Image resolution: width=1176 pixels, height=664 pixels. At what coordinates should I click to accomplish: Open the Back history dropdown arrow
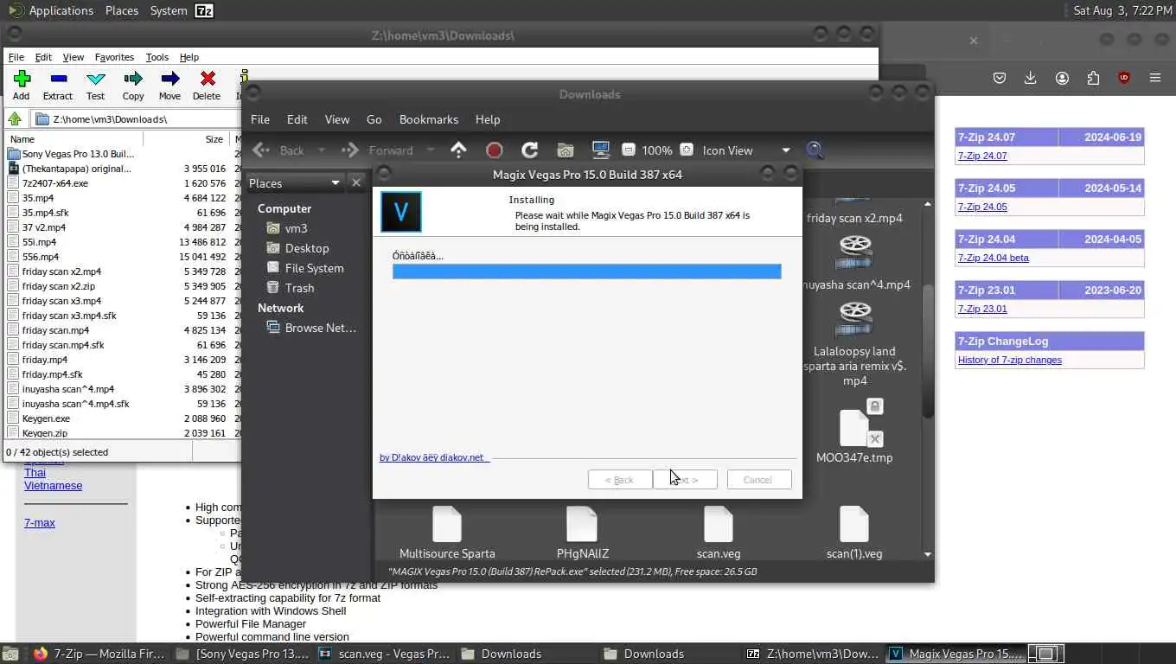[322, 150]
